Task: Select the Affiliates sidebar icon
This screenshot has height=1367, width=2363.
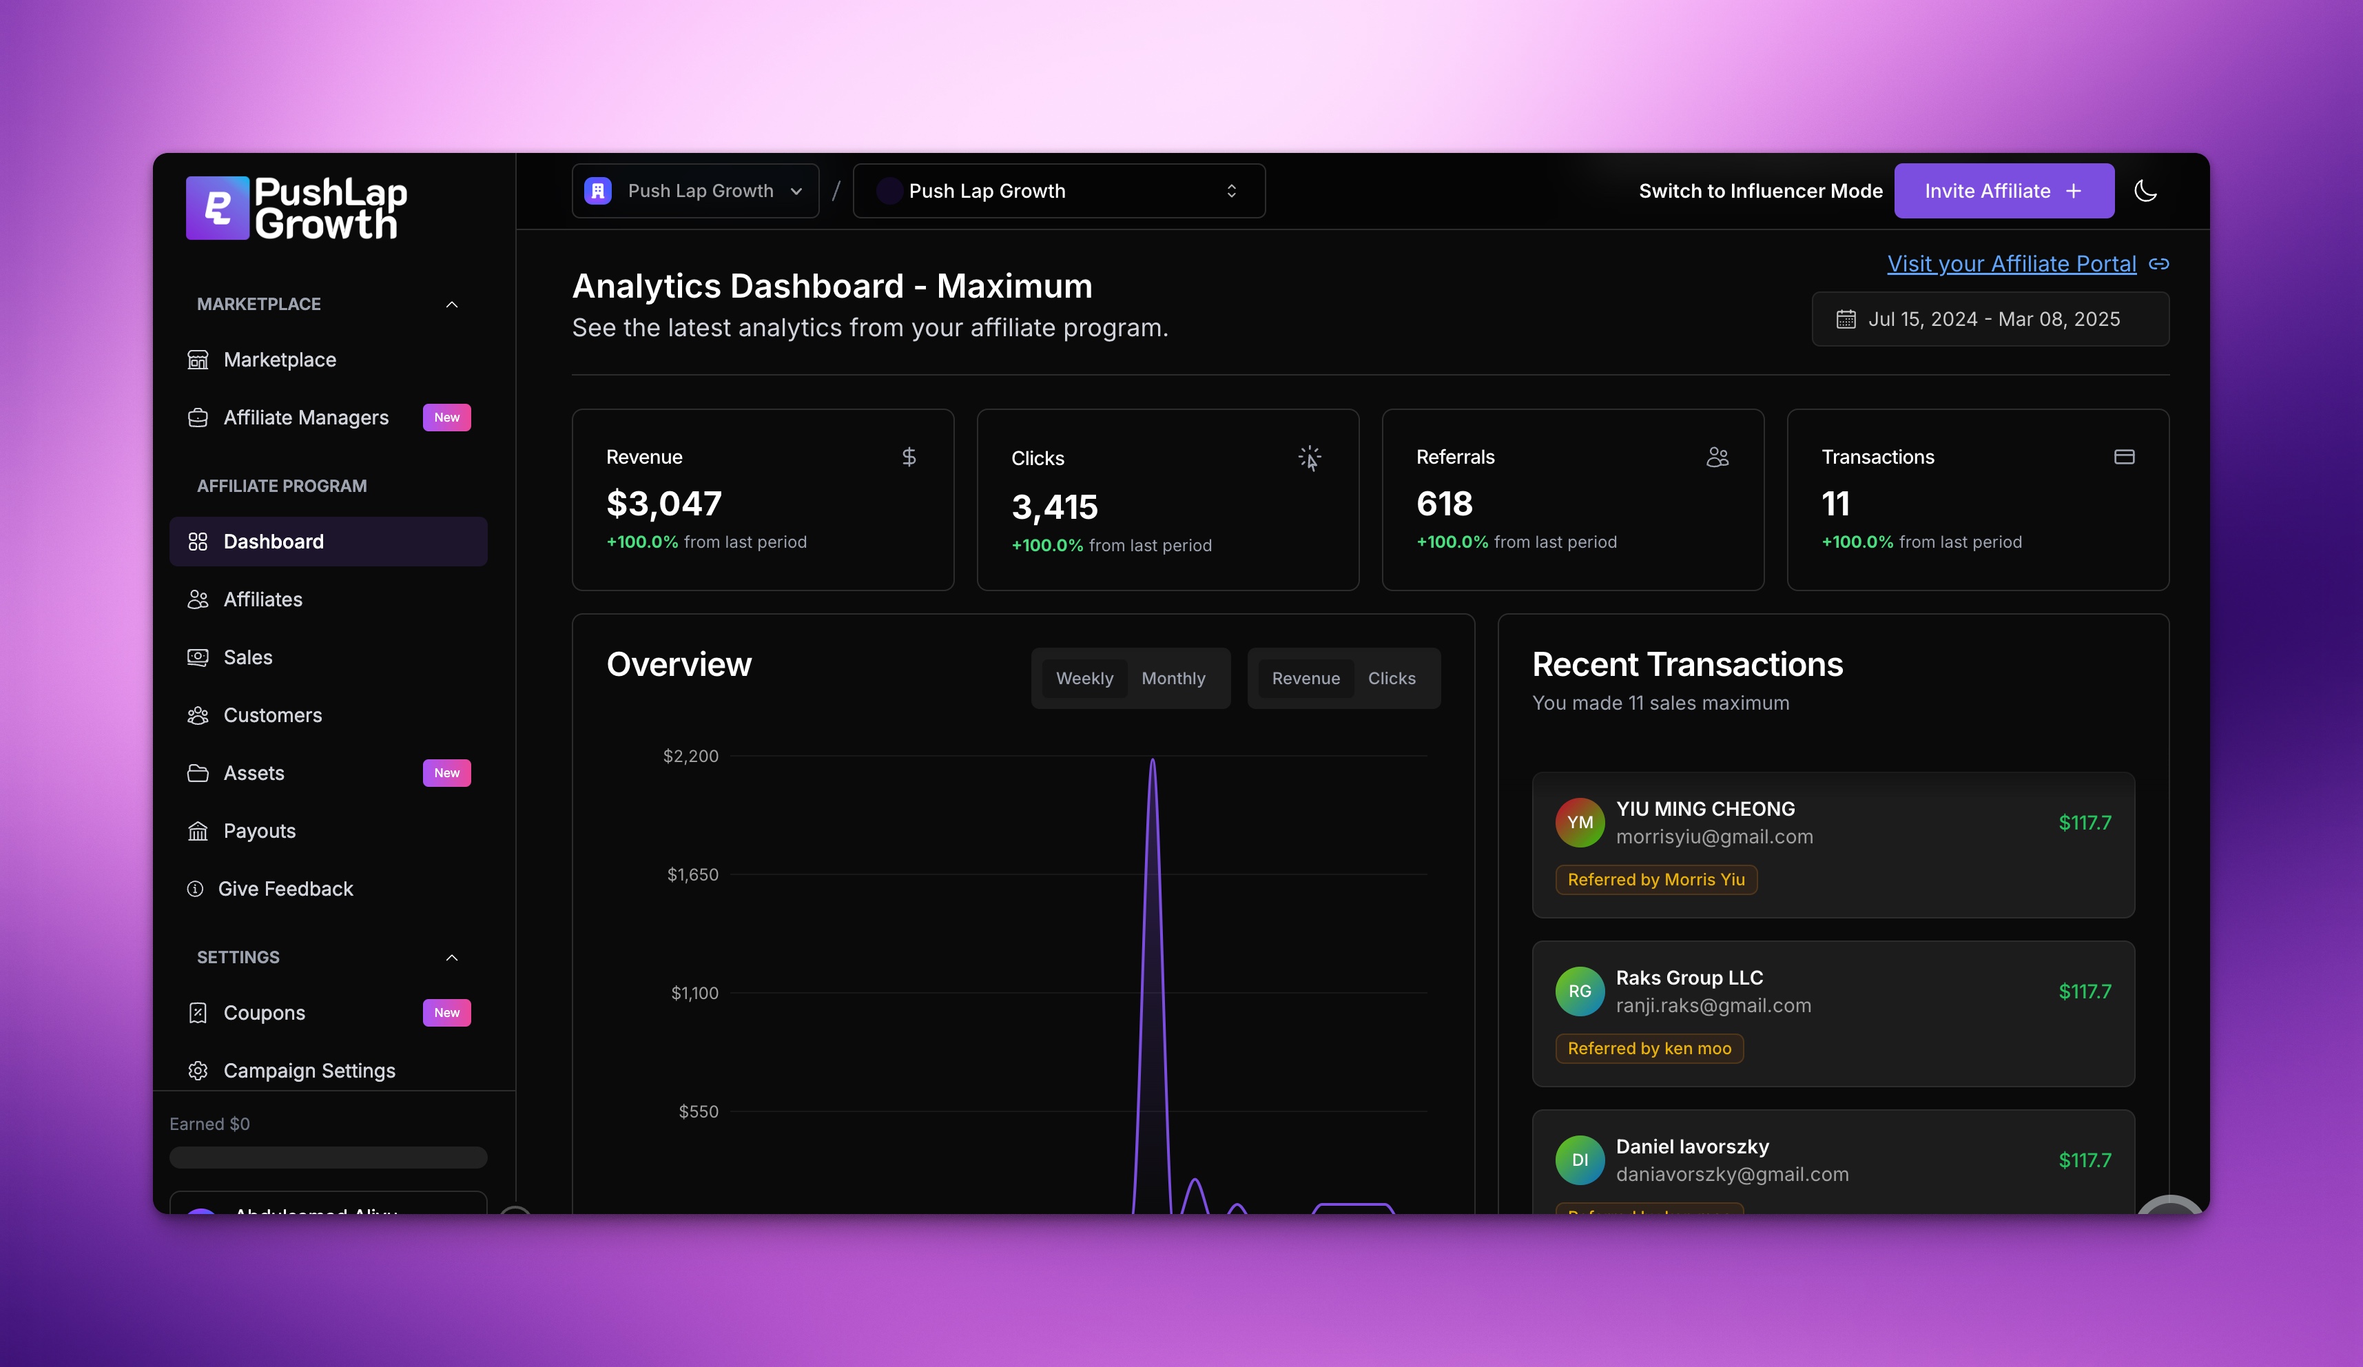Action: click(x=198, y=599)
